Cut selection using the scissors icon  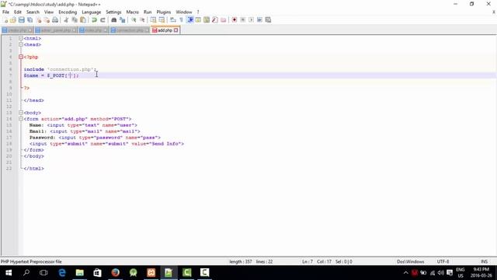tap(66, 20)
